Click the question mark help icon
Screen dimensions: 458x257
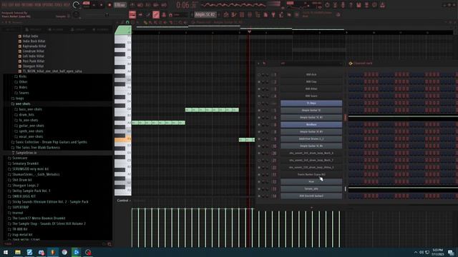tap(351, 5)
